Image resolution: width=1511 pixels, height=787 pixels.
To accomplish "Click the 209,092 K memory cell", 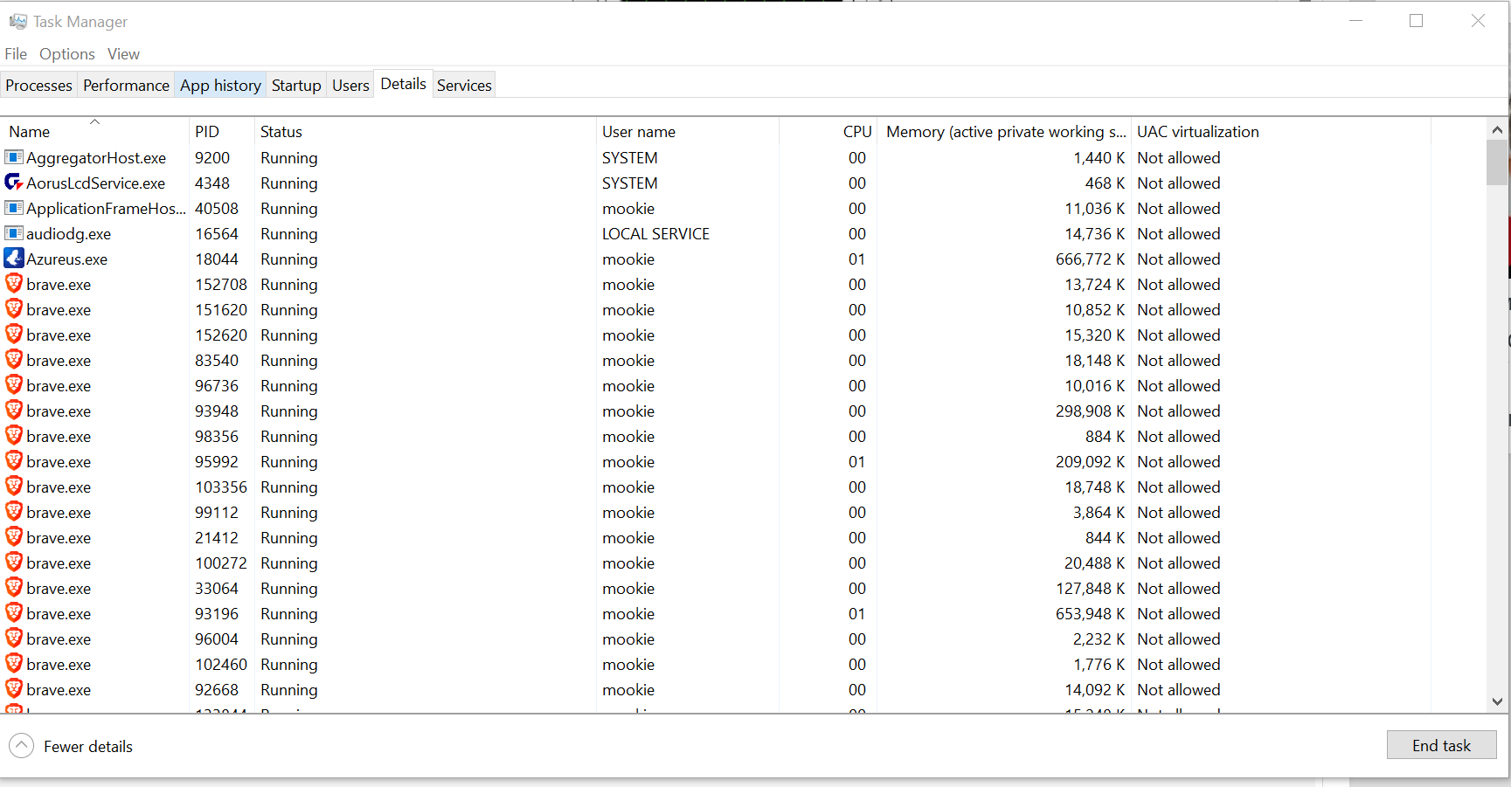I will coord(1090,462).
